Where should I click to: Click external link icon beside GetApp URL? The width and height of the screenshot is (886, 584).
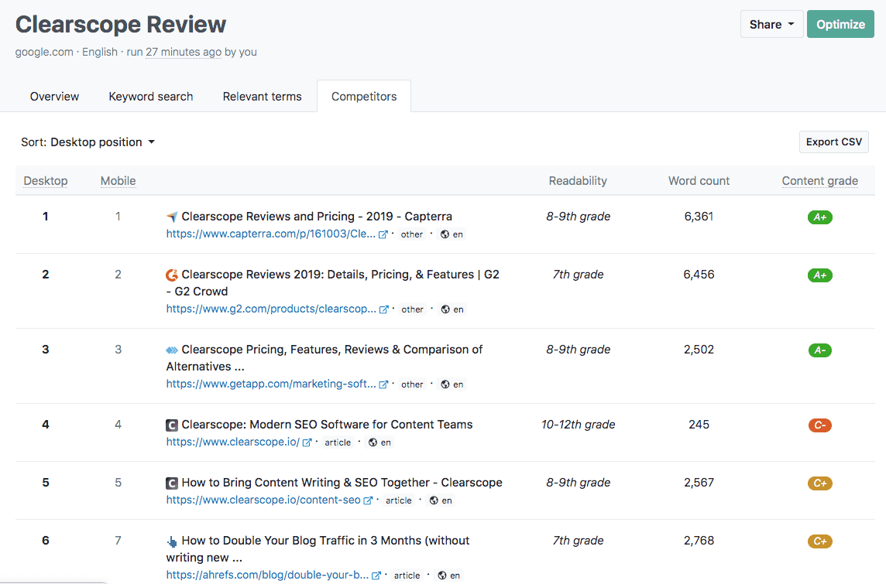(383, 384)
